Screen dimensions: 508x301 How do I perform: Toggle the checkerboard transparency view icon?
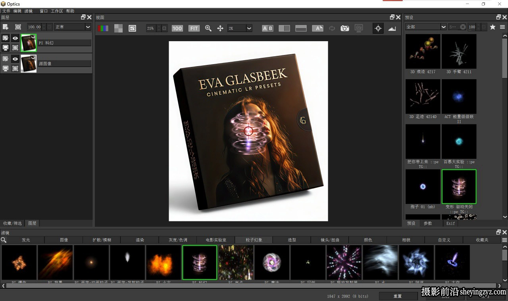click(x=118, y=29)
